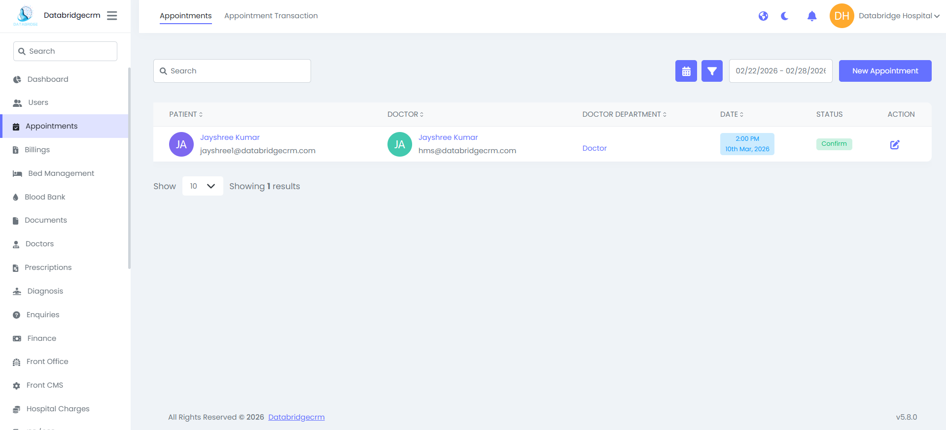Click patient JA avatar circle

click(181, 144)
